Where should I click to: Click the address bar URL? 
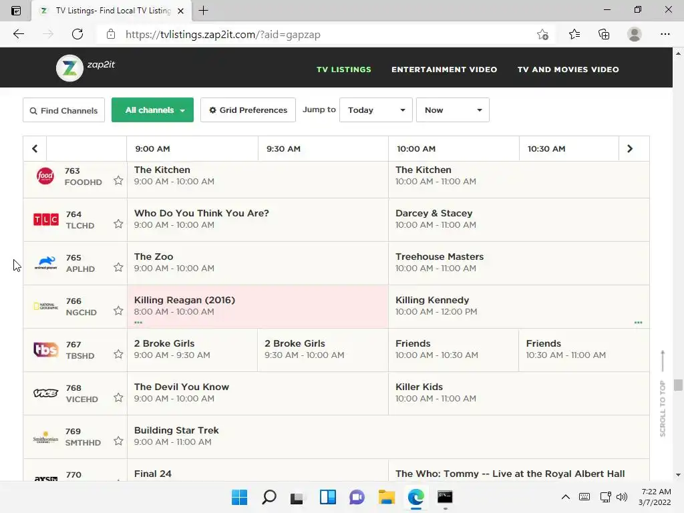pyautogui.click(x=223, y=35)
